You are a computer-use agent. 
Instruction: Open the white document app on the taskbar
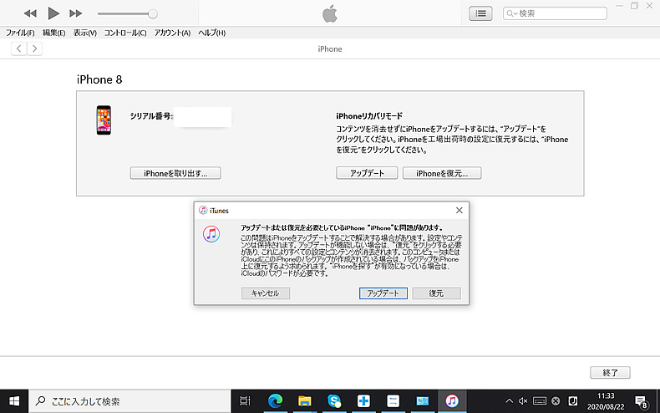coord(393,401)
